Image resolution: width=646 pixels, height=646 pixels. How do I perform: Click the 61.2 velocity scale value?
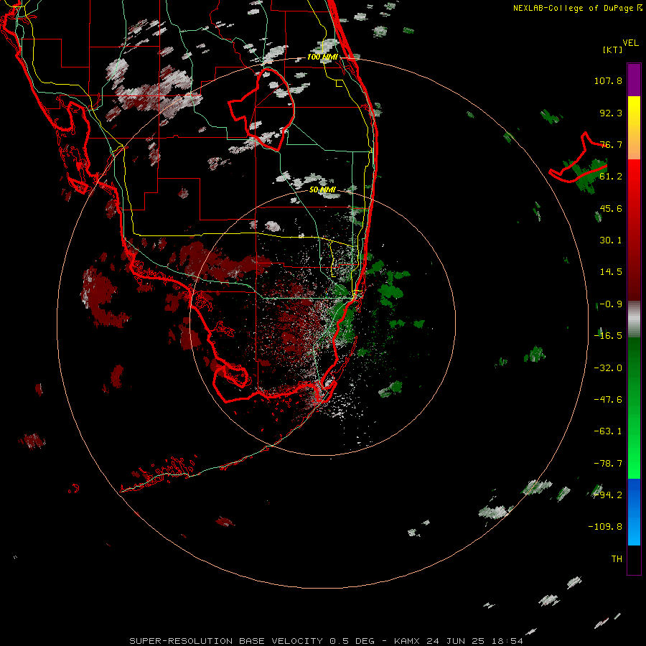(x=611, y=177)
